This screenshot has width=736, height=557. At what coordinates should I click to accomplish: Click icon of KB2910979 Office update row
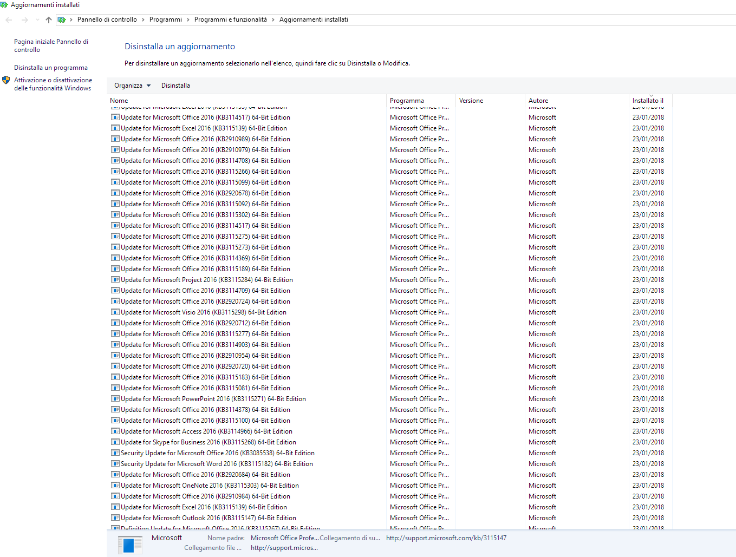pyautogui.click(x=115, y=150)
